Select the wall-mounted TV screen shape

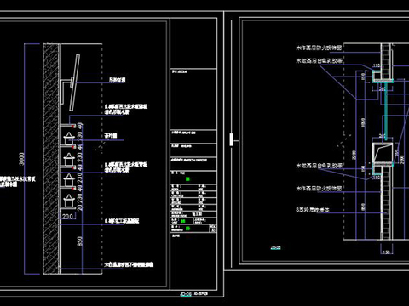click(74, 82)
